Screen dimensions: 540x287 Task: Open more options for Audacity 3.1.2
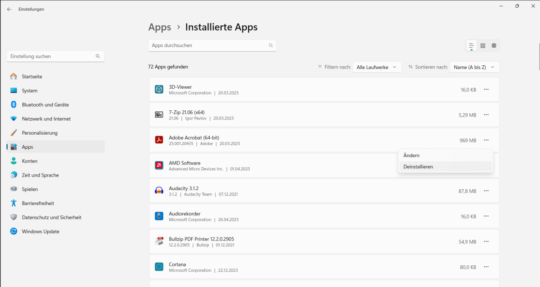[486, 191]
